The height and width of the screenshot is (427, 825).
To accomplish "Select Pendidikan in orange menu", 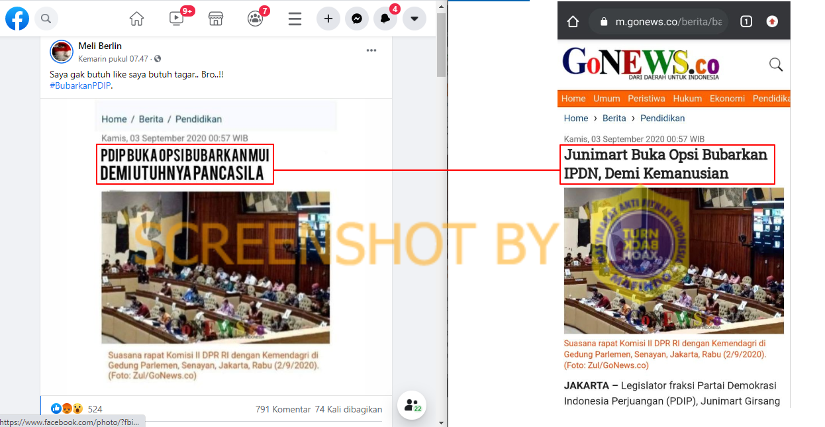I will point(771,99).
